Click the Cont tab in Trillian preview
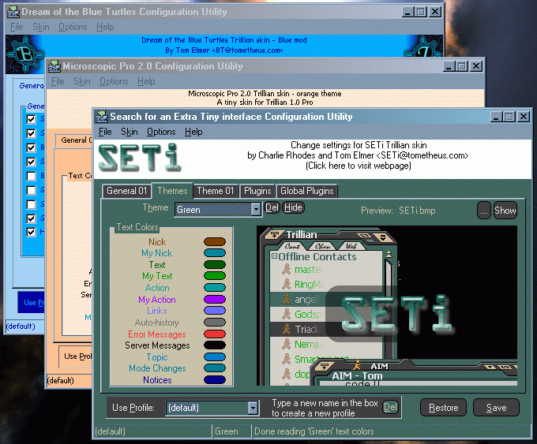 click(x=292, y=246)
